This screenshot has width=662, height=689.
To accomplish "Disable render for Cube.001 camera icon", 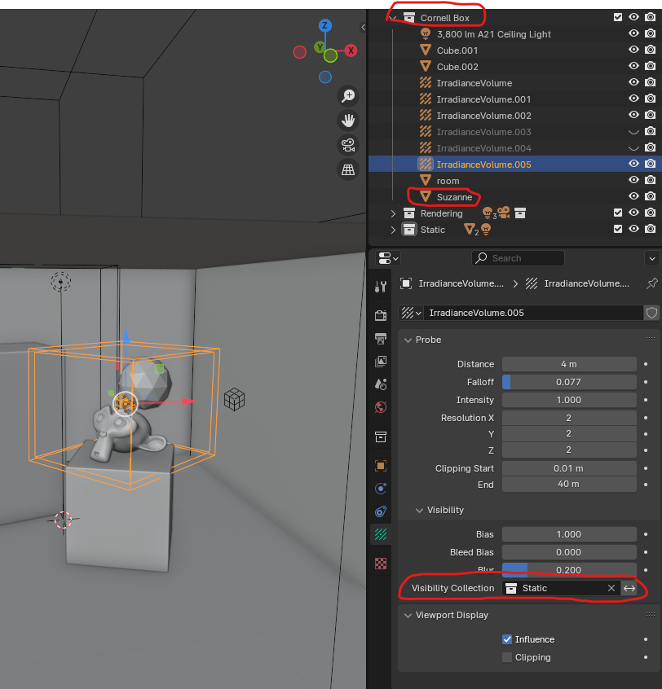I will coord(650,50).
